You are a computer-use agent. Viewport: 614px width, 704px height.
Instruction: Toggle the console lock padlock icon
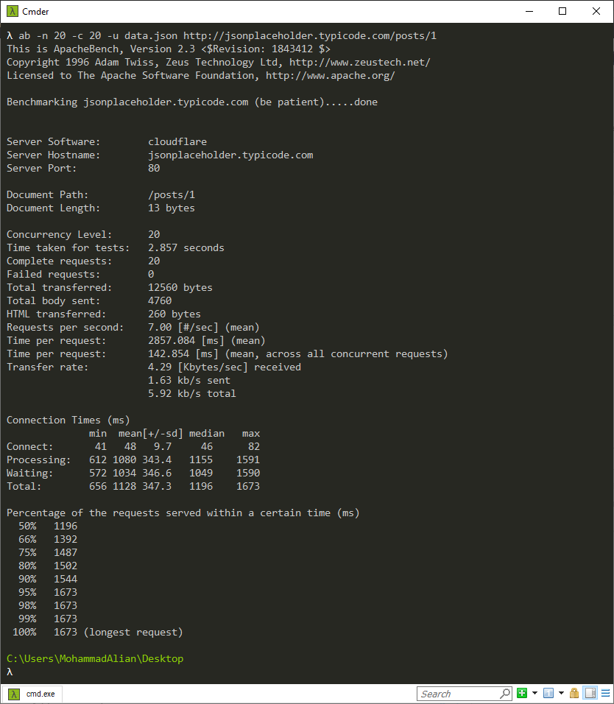click(574, 693)
